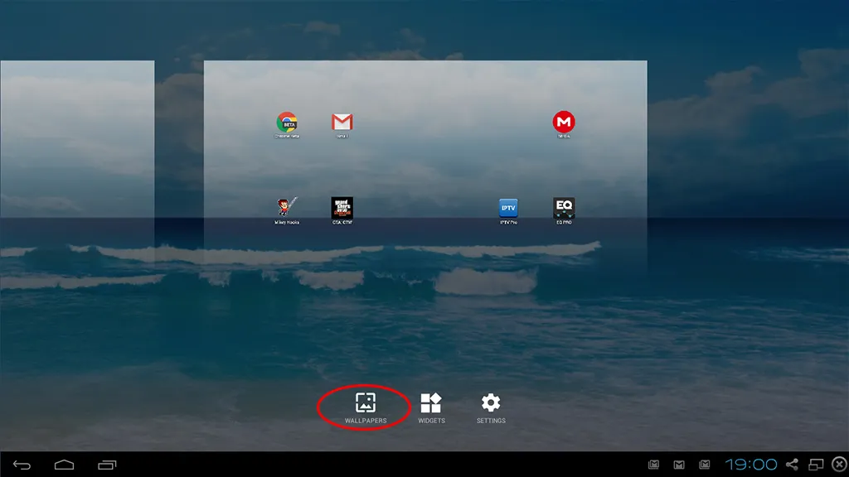The height and width of the screenshot is (477, 849).
Task: Tap the Home navigation button
Action: pyautogui.click(x=64, y=465)
